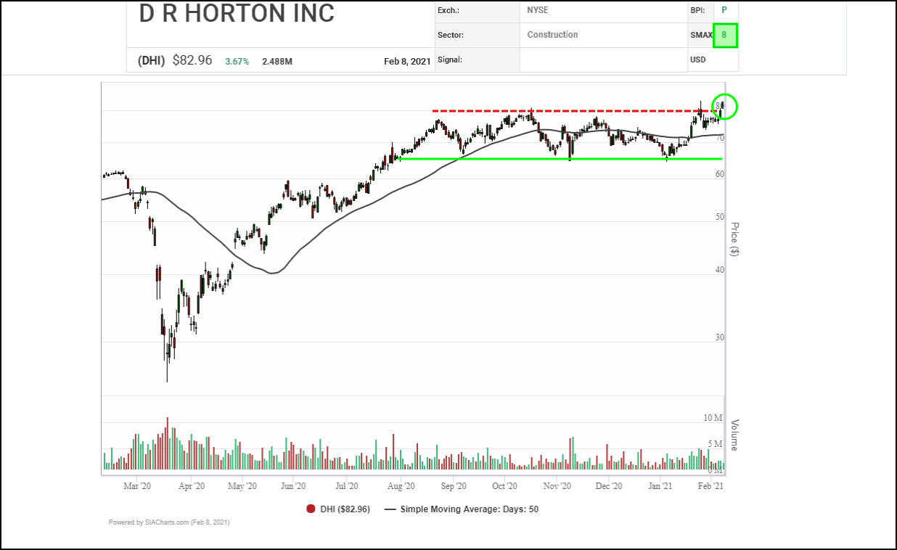Toggle the DHI ($82.96) series in legend
Image resolution: width=897 pixels, height=550 pixels.
point(345,509)
